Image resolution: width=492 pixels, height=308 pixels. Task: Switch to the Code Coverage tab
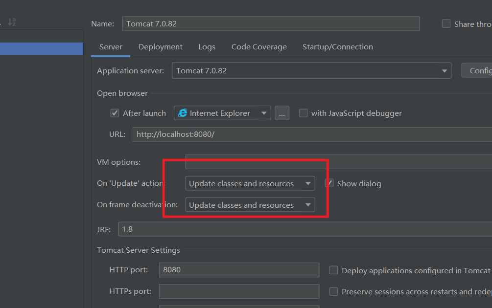pyautogui.click(x=259, y=47)
